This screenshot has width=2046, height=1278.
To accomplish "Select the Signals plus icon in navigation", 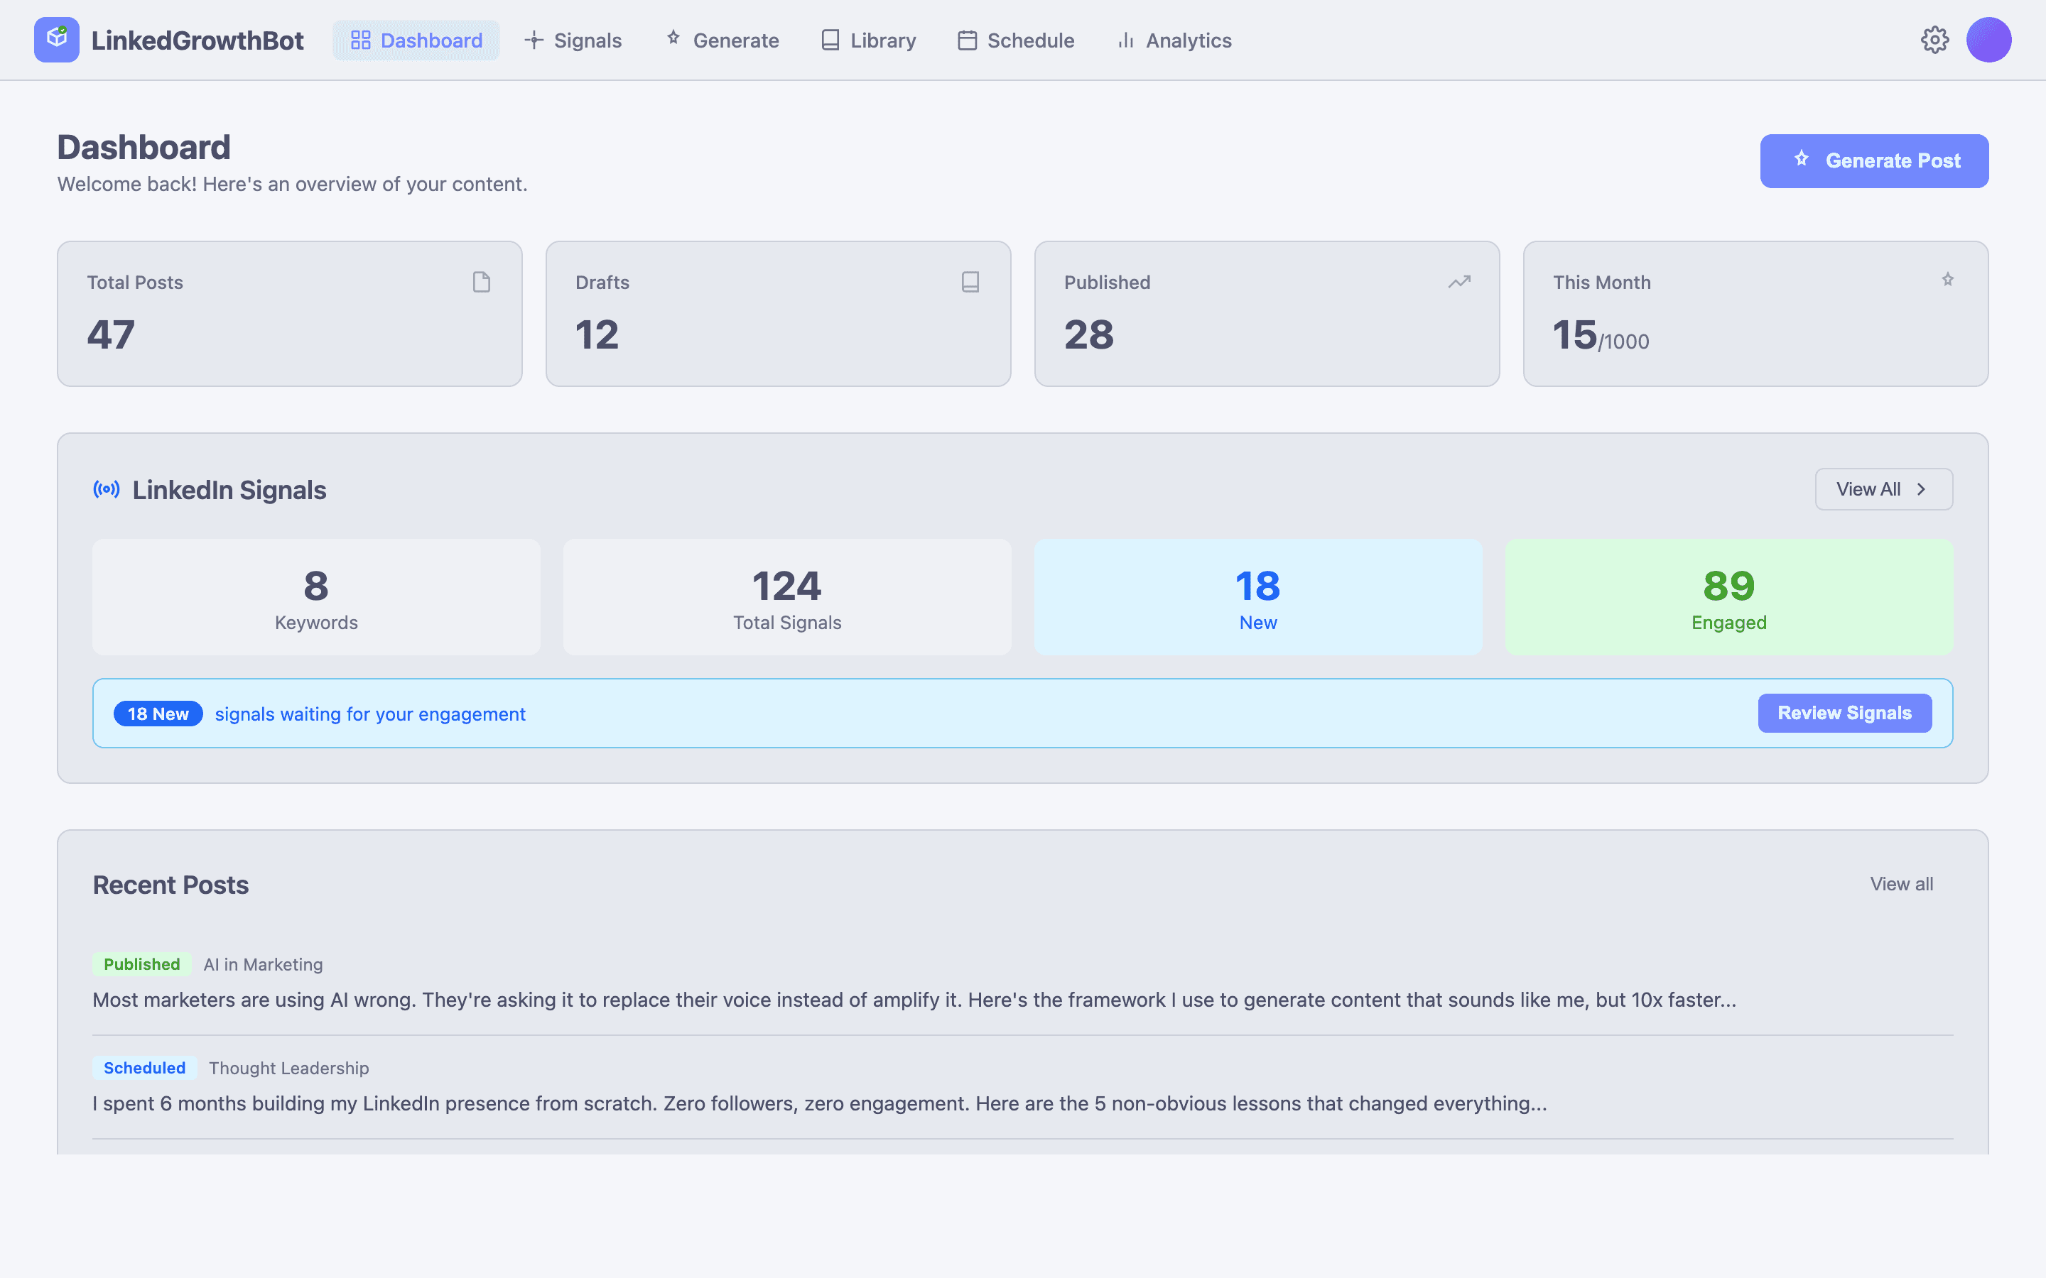I will (534, 40).
